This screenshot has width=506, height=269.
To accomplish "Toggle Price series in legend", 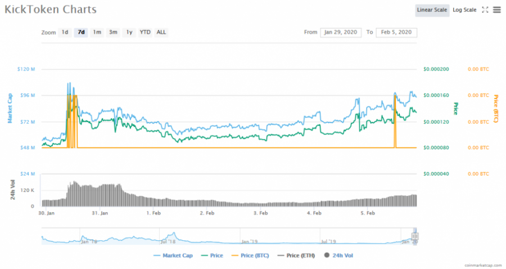I will (x=212, y=255).
